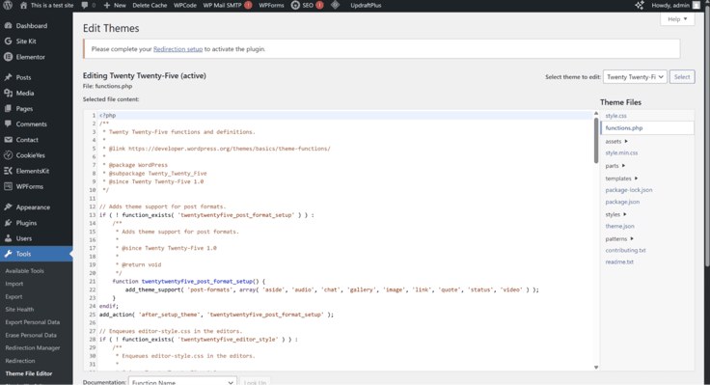The width and height of the screenshot is (710, 385).
Task: Open Import under Tools
Action: coord(14,284)
